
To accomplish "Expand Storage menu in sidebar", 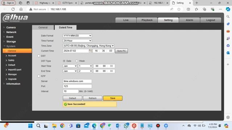I will [11, 42].
